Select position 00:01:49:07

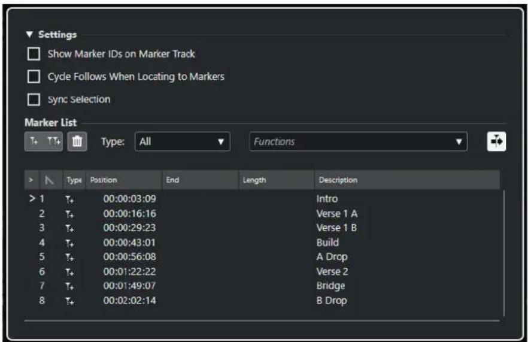(x=130, y=286)
